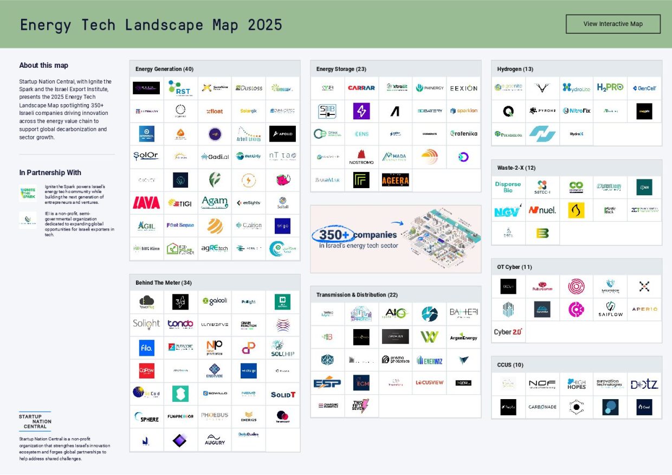Select the EEXION company logo
Screen dimensions: 672x475
[464, 88]
